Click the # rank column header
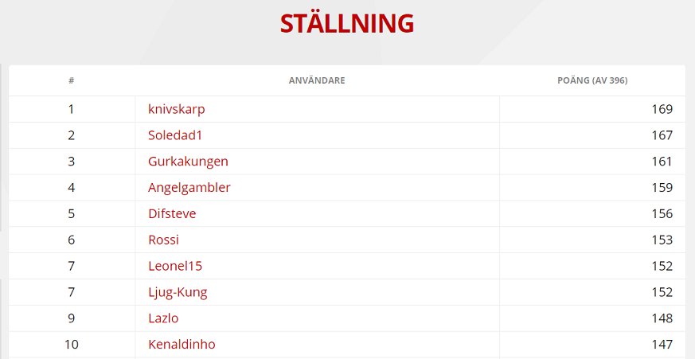 click(72, 80)
